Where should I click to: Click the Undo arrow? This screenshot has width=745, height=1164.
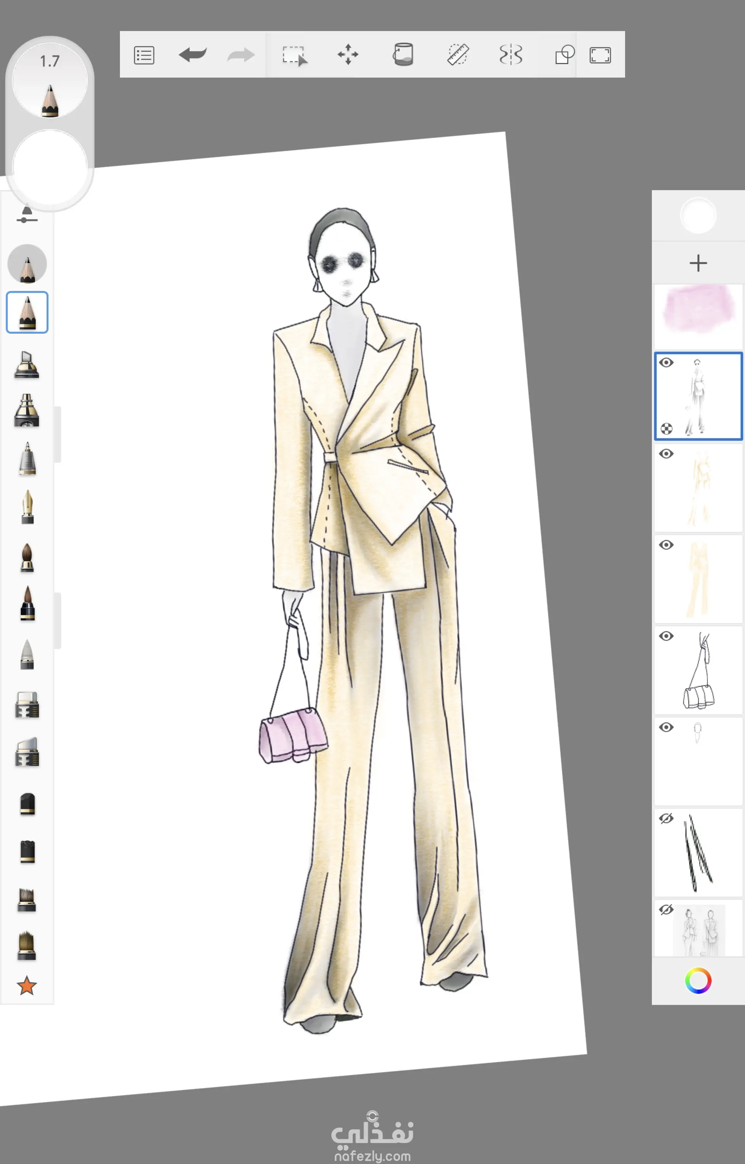pos(192,54)
